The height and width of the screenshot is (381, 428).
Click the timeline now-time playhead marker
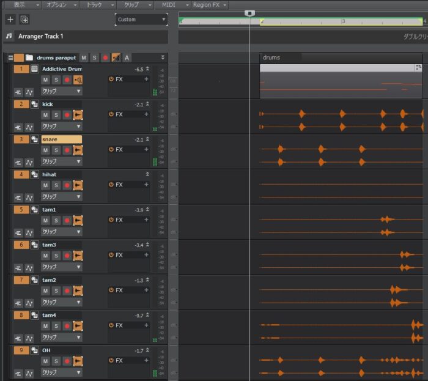249,13
